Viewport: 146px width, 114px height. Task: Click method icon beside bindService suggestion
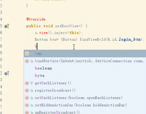(27, 61)
